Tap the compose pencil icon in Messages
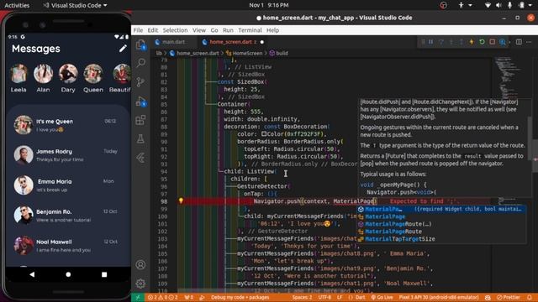 [123, 49]
